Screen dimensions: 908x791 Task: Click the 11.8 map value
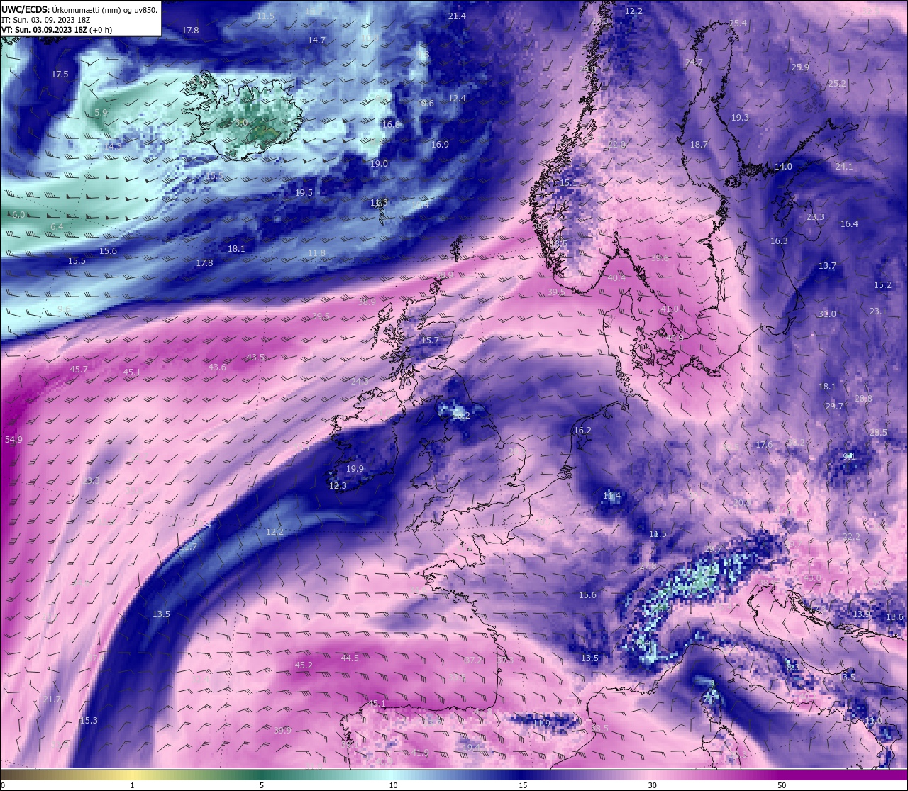(x=316, y=253)
